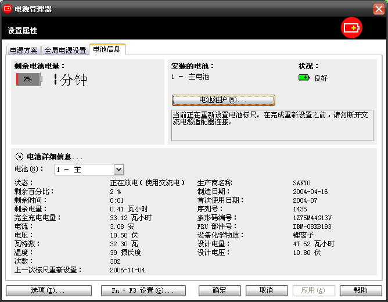This screenshot has height=302, width=388.
Task: Switch to the 电源方案 tab
Action: [x=24, y=51]
